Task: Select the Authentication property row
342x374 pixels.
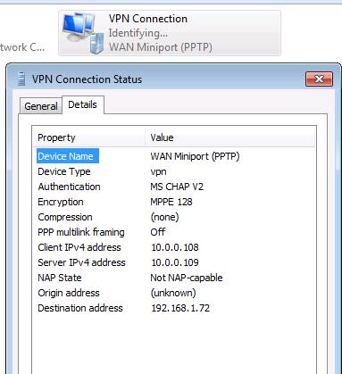Action: 174,187
